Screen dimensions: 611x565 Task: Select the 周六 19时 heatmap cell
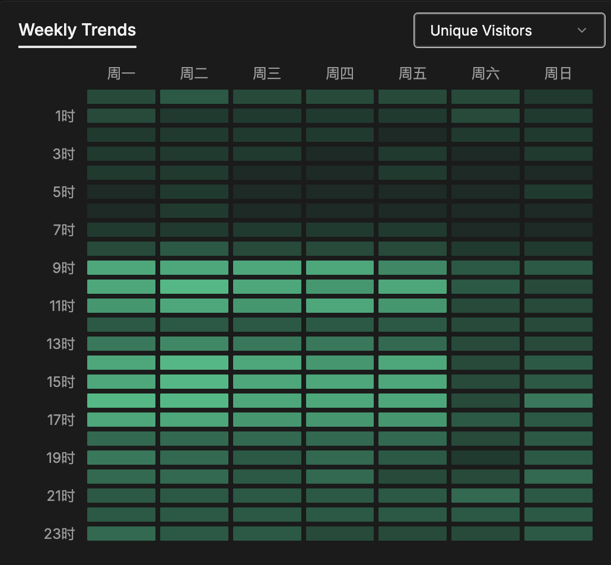(485, 458)
